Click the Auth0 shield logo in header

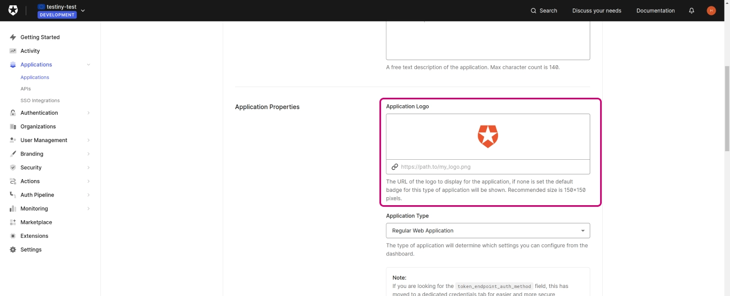[x=13, y=11]
